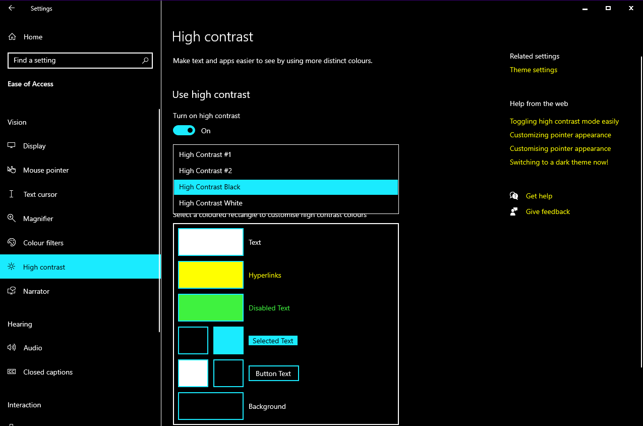The image size is (643, 426).
Task: Click the Text cursor icon
Action: pos(12,194)
